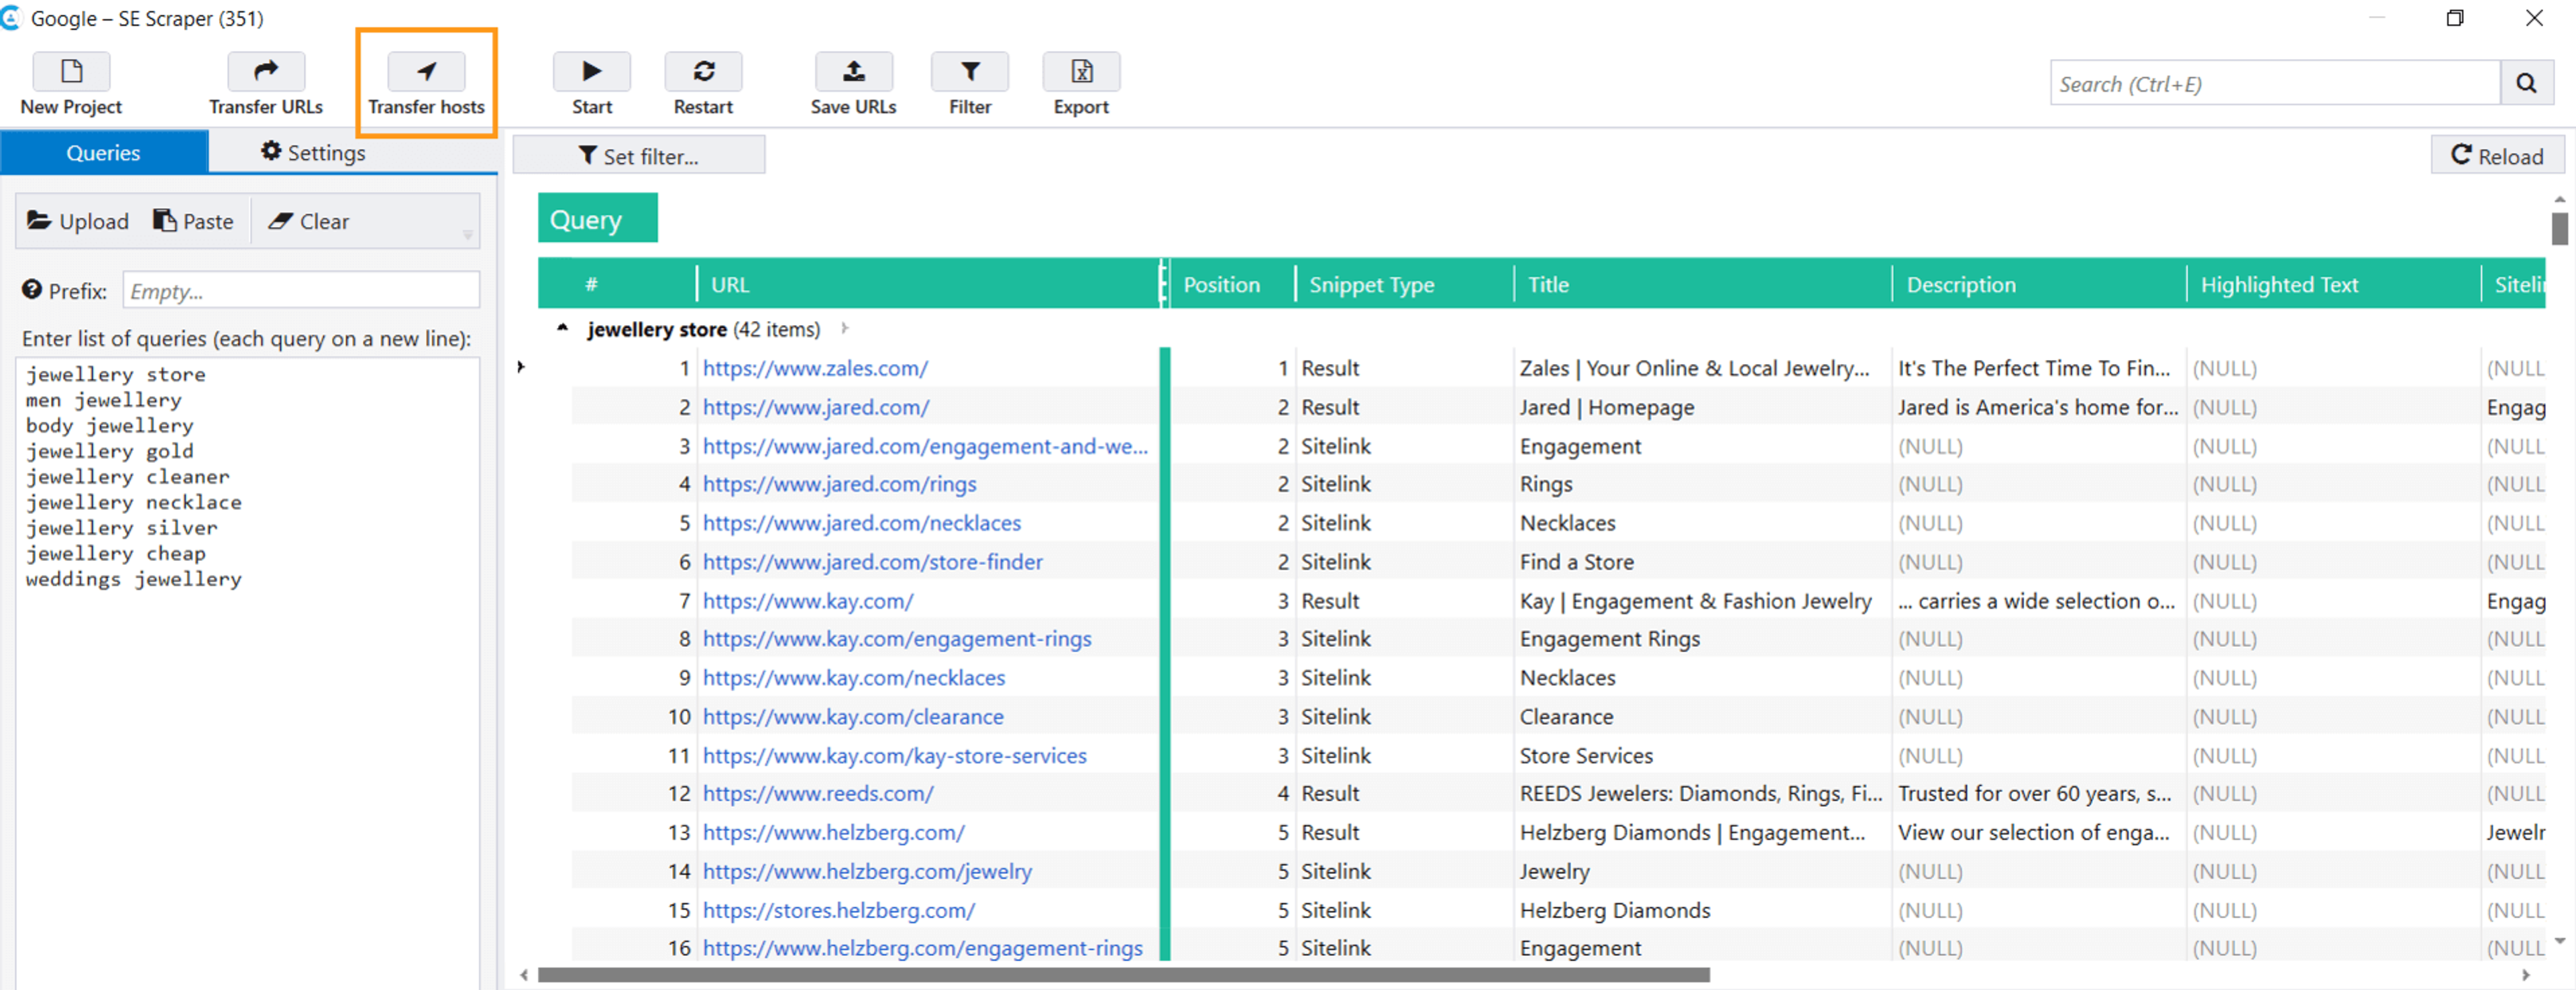Click the arrow after jewellery store (42 items)
This screenshot has height=990, width=2576.
[x=845, y=328]
